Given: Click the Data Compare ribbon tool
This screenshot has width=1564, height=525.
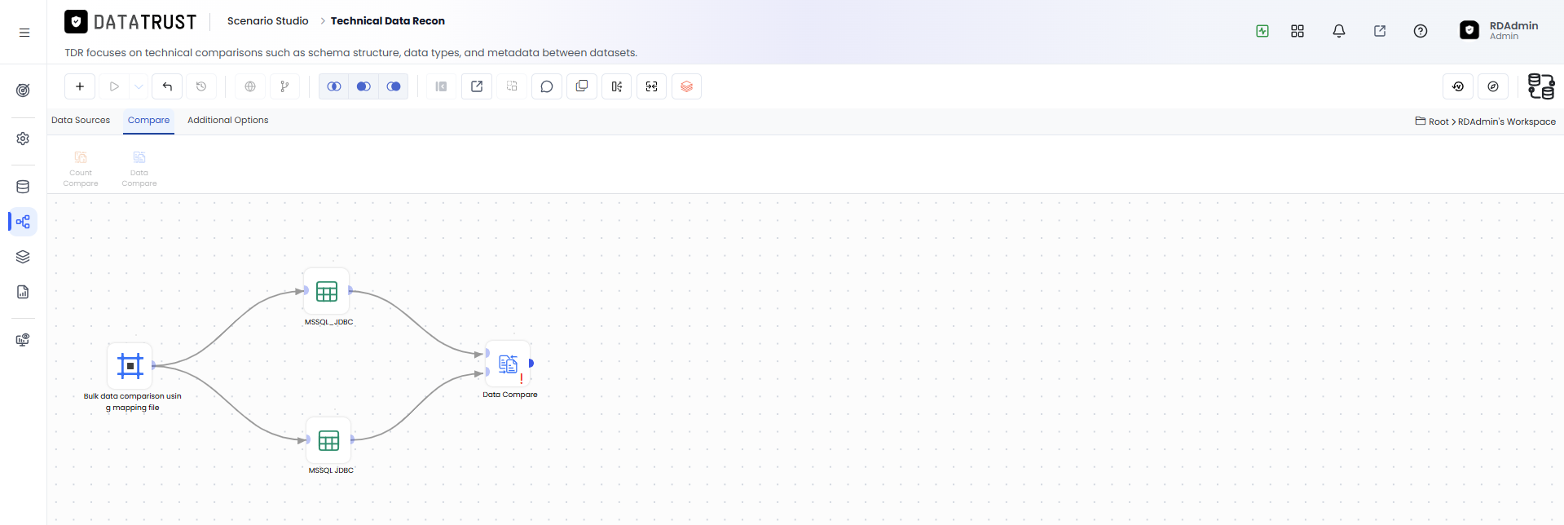Looking at the screenshot, I should coord(139,169).
